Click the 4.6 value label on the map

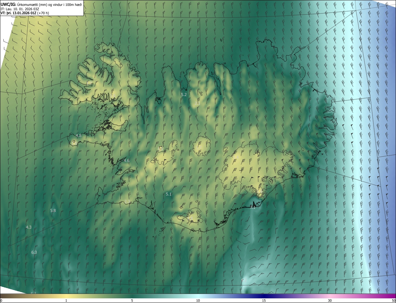coord(127,160)
